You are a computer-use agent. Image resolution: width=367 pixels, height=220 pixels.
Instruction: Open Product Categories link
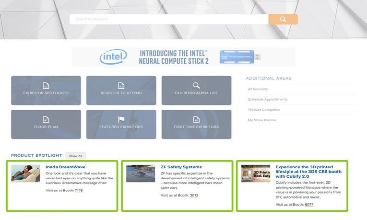click(264, 110)
